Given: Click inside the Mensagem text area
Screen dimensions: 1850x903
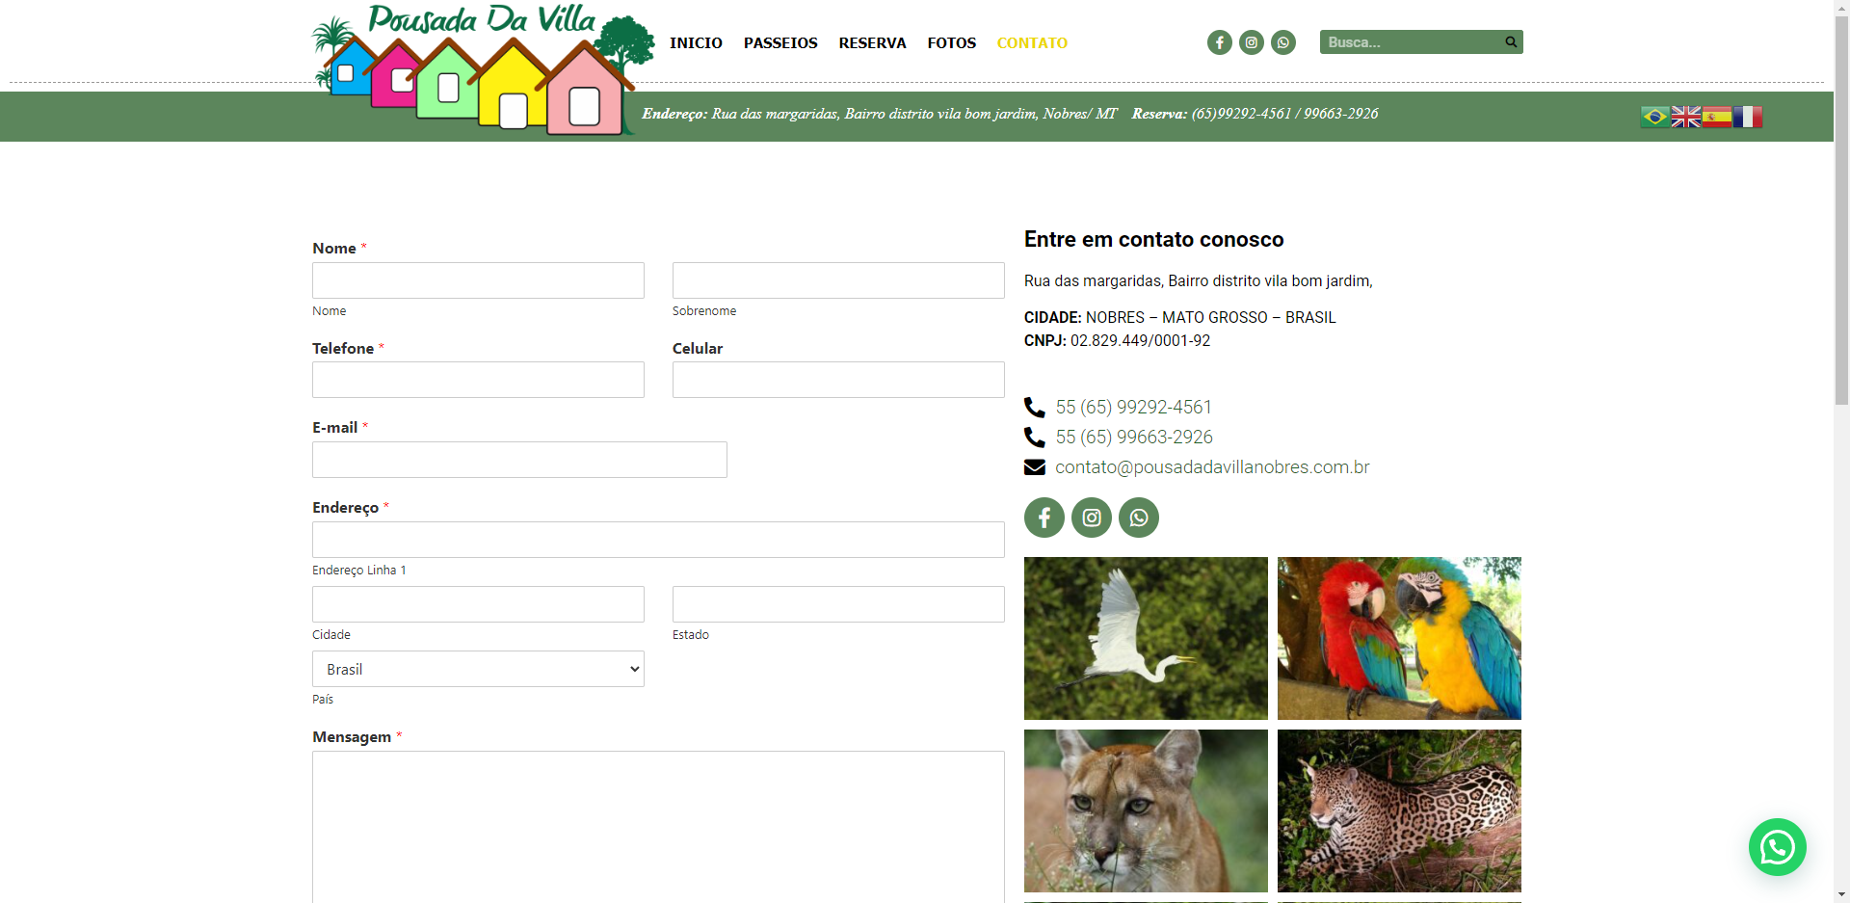Looking at the screenshot, I should coord(658,827).
